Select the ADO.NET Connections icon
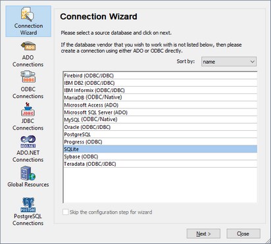The height and width of the screenshot is (244, 271). pyautogui.click(x=28, y=149)
